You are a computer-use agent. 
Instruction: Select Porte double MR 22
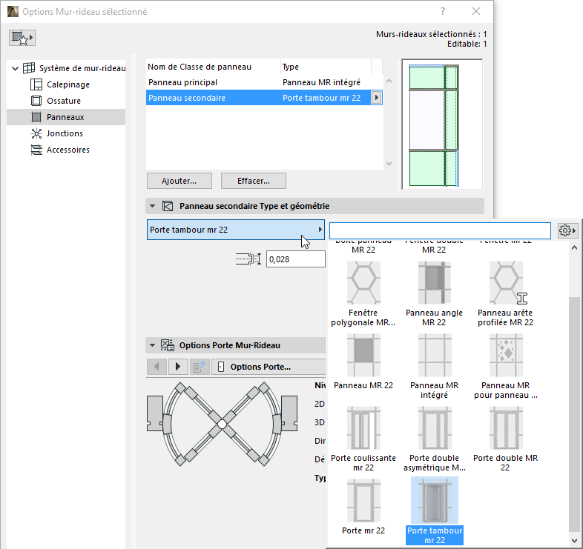pos(505,439)
